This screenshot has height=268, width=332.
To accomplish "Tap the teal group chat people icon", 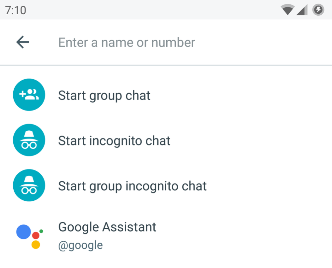I will click(29, 95).
